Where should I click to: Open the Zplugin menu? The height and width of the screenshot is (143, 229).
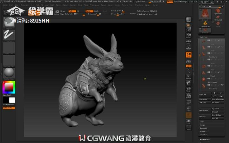point(148,5)
